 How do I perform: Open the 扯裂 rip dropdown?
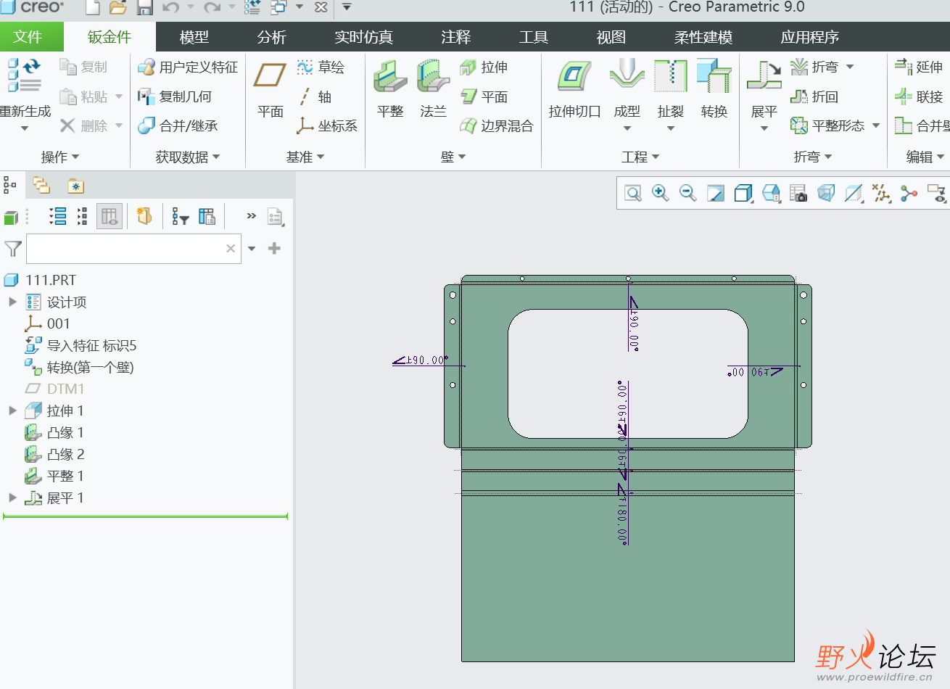coord(671,128)
